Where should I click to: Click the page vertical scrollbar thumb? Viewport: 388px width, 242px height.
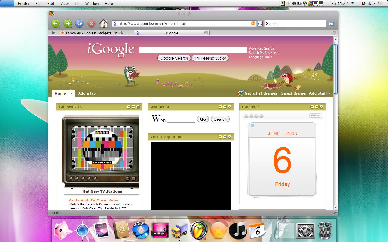pyautogui.click(x=336, y=69)
